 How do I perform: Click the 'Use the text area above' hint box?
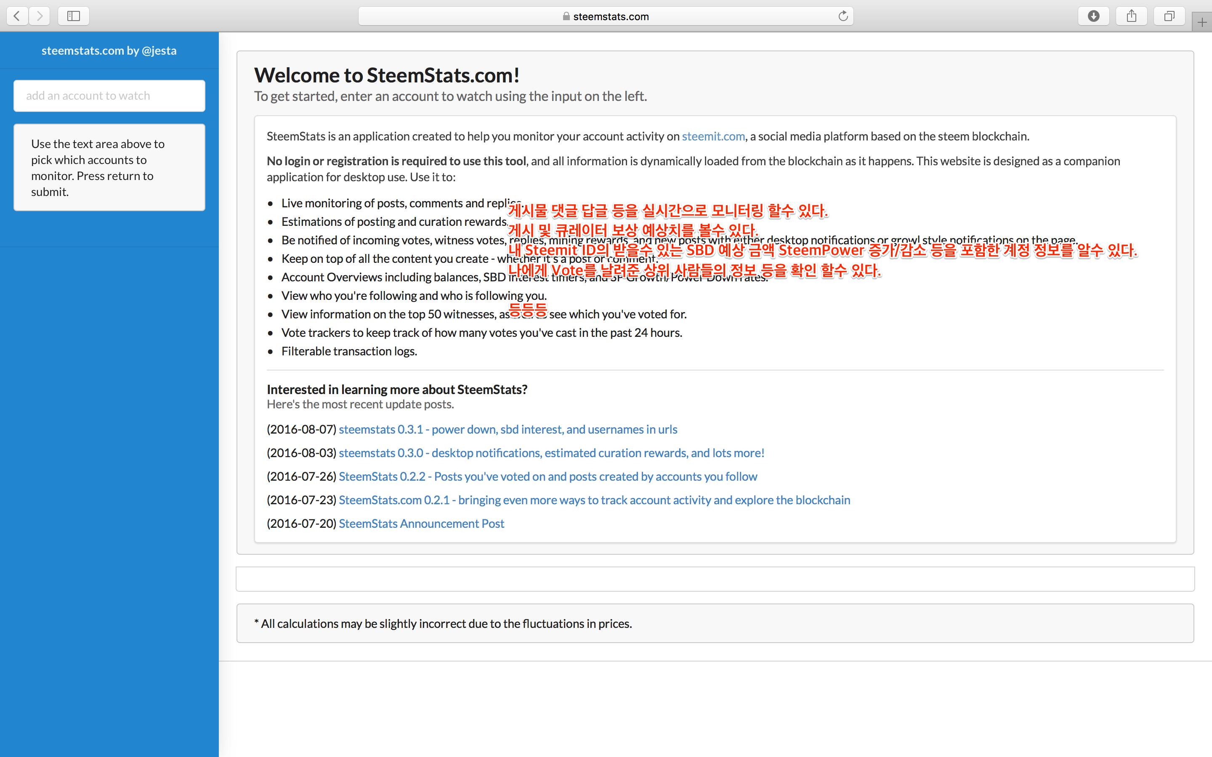click(x=109, y=167)
